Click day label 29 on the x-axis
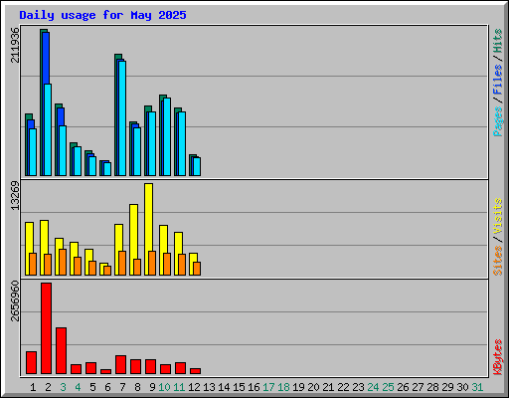Image resolution: width=509 pixels, height=398 pixels. click(x=447, y=387)
